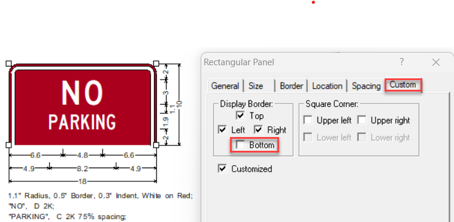This screenshot has width=454, height=222.
Task: Open the General tab
Action: [225, 86]
